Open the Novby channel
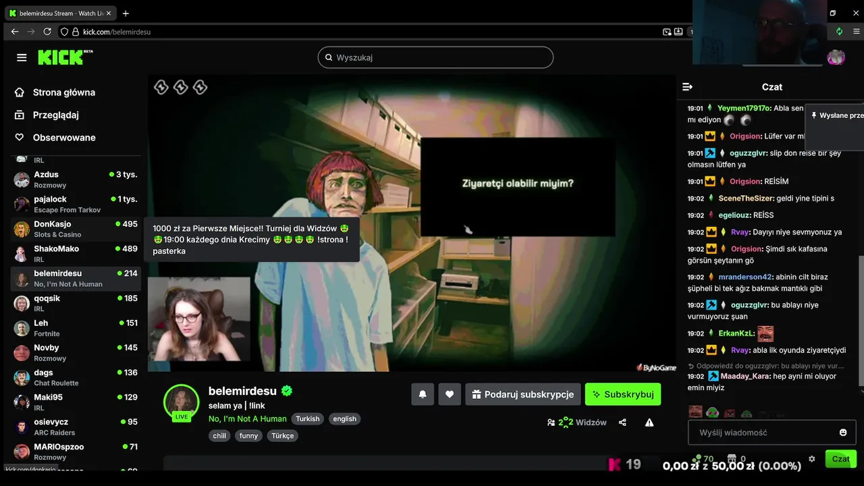Image resolution: width=864 pixels, height=486 pixels. (x=76, y=352)
